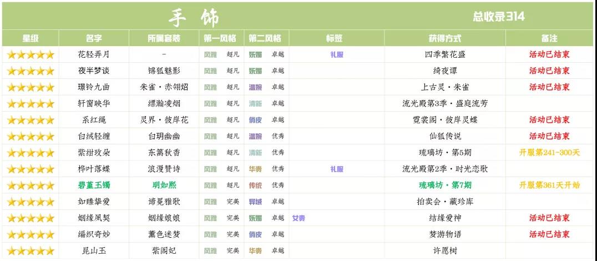Click the set name 白玥幽幽
This screenshot has height=261, width=597.
click(x=164, y=137)
